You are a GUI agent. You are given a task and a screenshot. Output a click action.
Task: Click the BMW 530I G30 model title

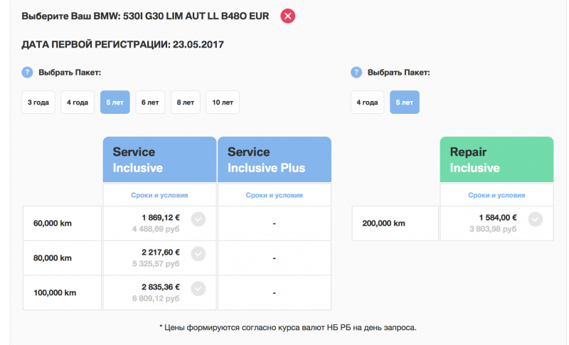[x=145, y=16]
